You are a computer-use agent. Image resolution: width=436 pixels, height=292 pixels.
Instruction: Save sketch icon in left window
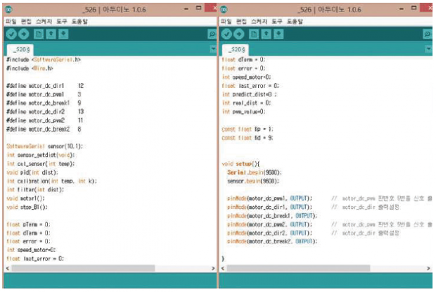pos(63,34)
